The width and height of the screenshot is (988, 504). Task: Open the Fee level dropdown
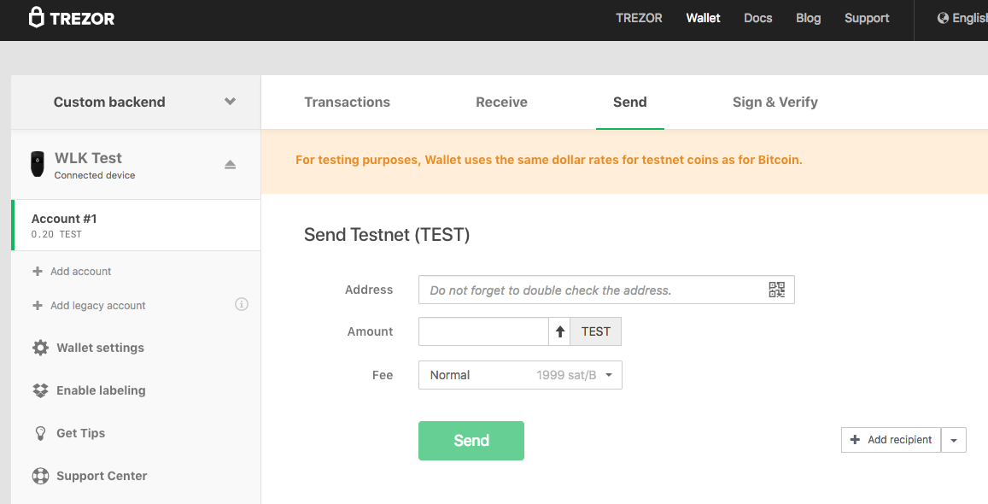coord(520,375)
